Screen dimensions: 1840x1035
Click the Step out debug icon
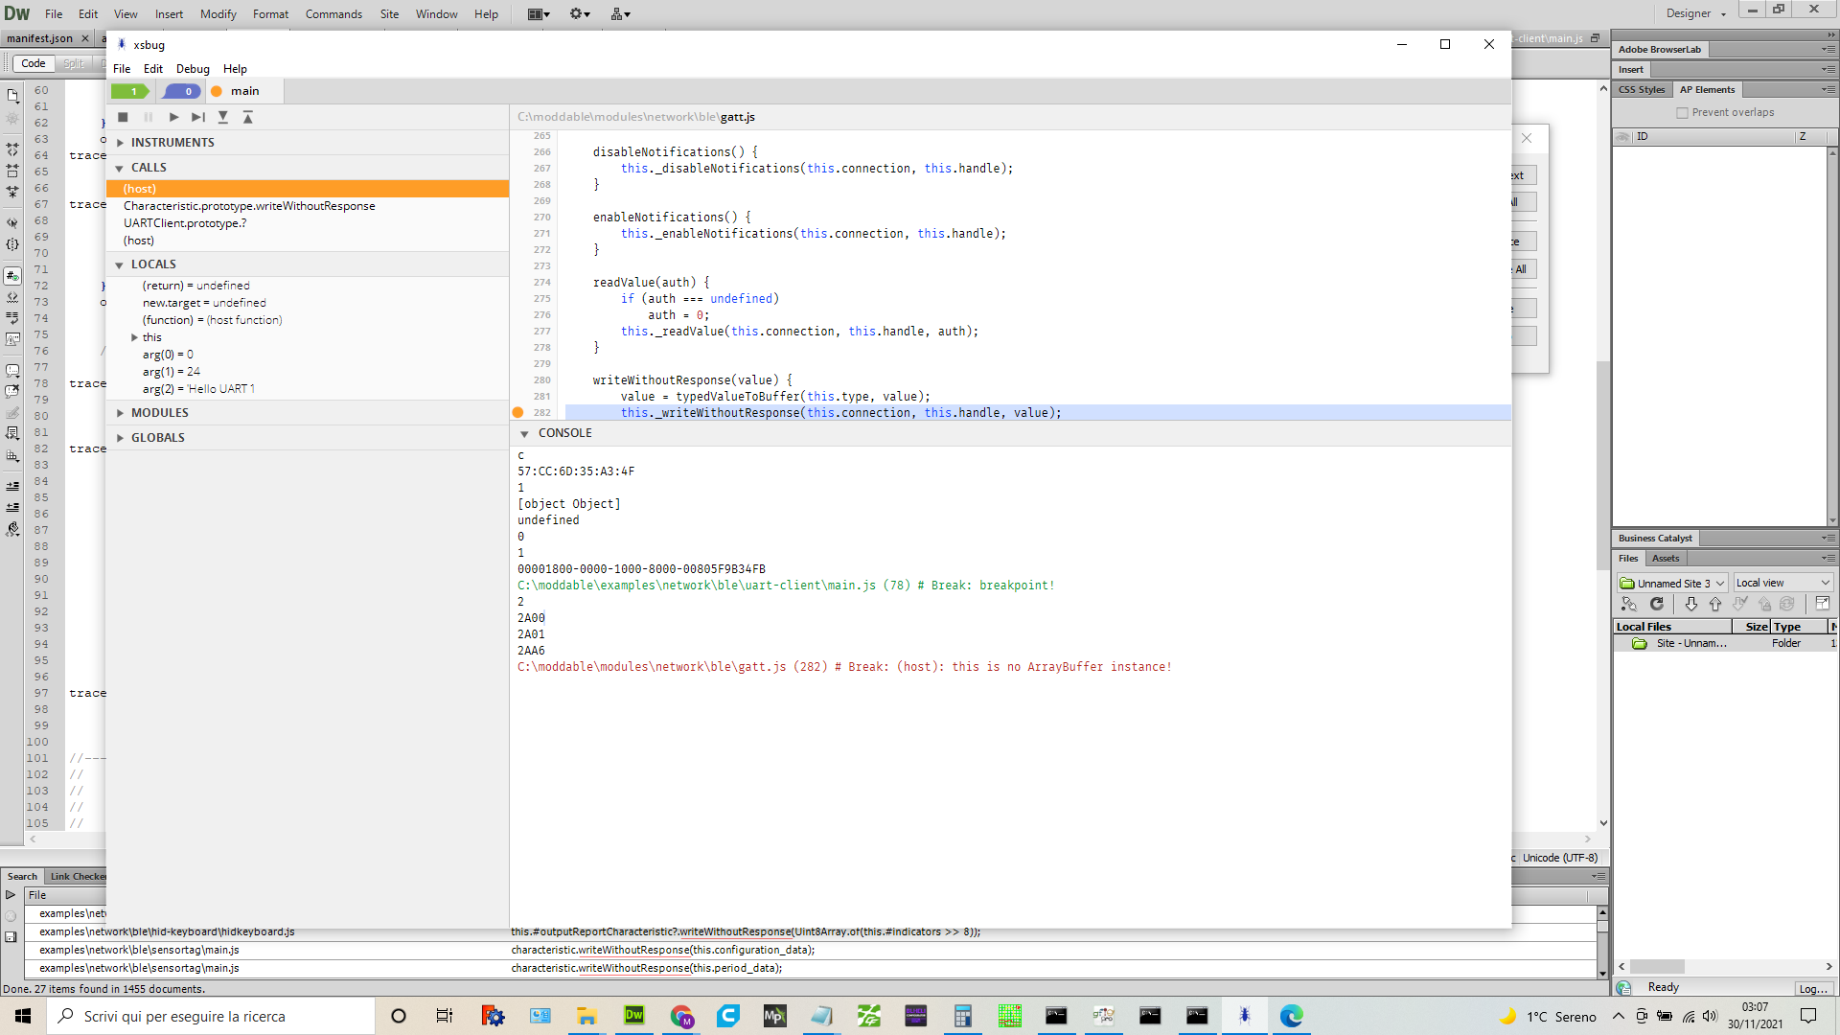pyautogui.click(x=247, y=117)
